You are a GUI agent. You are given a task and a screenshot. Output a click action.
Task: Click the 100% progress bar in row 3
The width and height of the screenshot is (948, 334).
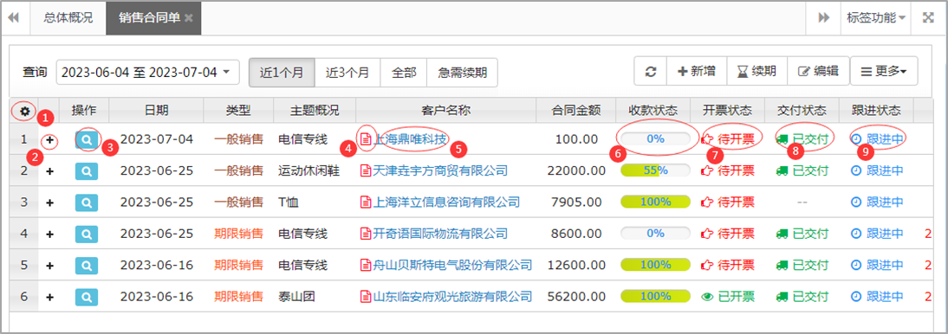tap(655, 202)
